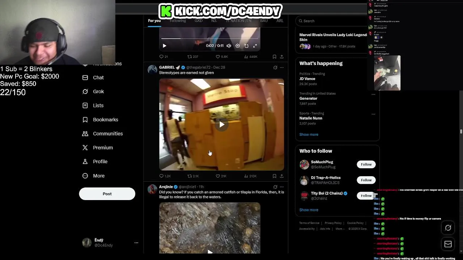This screenshot has height=260, width=463.
Task: Share GABRIEL's post
Action: (x=282, y=176)
